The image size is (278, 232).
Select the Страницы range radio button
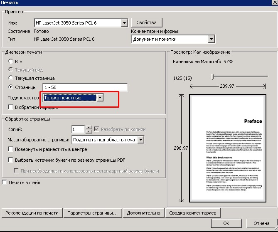11,87
